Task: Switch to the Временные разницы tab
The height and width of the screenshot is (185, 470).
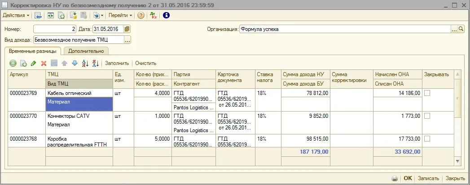Action: click(33, 51)
